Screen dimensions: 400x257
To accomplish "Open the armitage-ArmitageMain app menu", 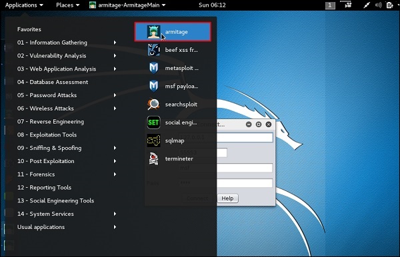I will tap(127, 5).
